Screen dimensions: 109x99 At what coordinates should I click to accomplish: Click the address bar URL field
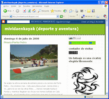[x=34, y=16]
